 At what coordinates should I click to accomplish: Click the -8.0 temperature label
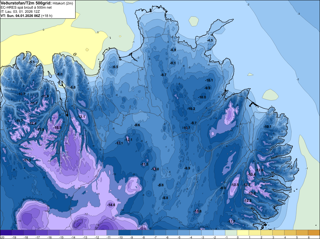pyautogui.click(x=60, y=74)
